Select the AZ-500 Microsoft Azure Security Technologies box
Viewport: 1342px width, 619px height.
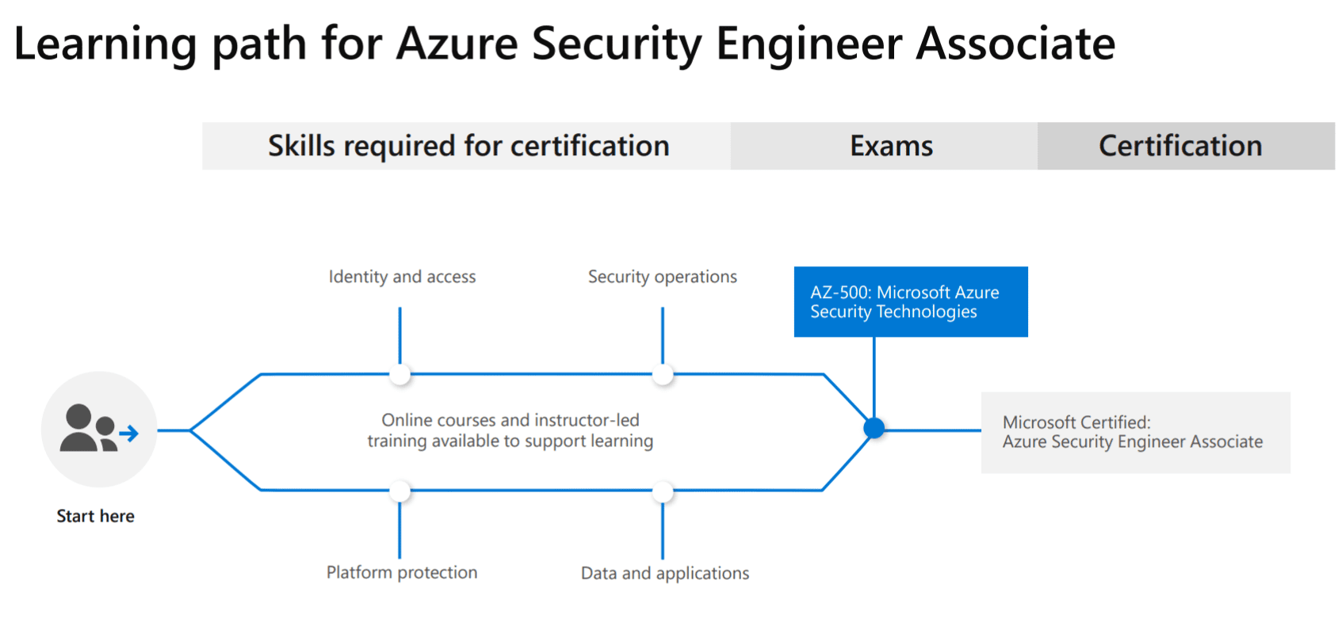coord(911,302)
